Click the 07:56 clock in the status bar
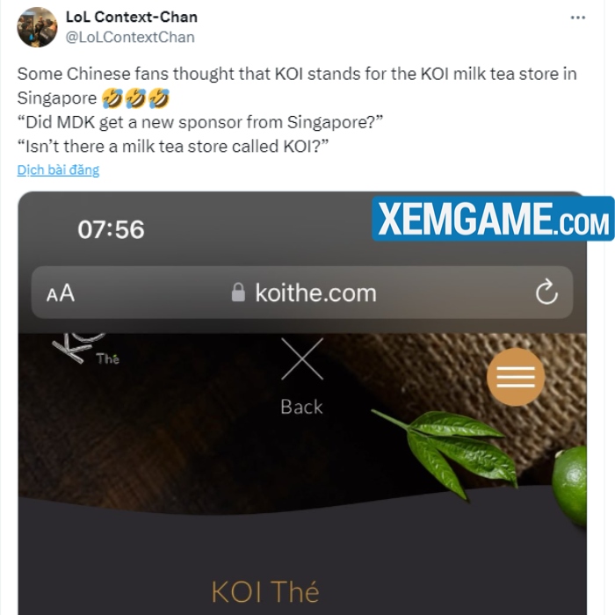The height and width of the screenshot is (615, 615). tap(111, 229)
